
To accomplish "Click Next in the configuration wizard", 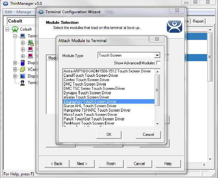I will tap(82, 164).
